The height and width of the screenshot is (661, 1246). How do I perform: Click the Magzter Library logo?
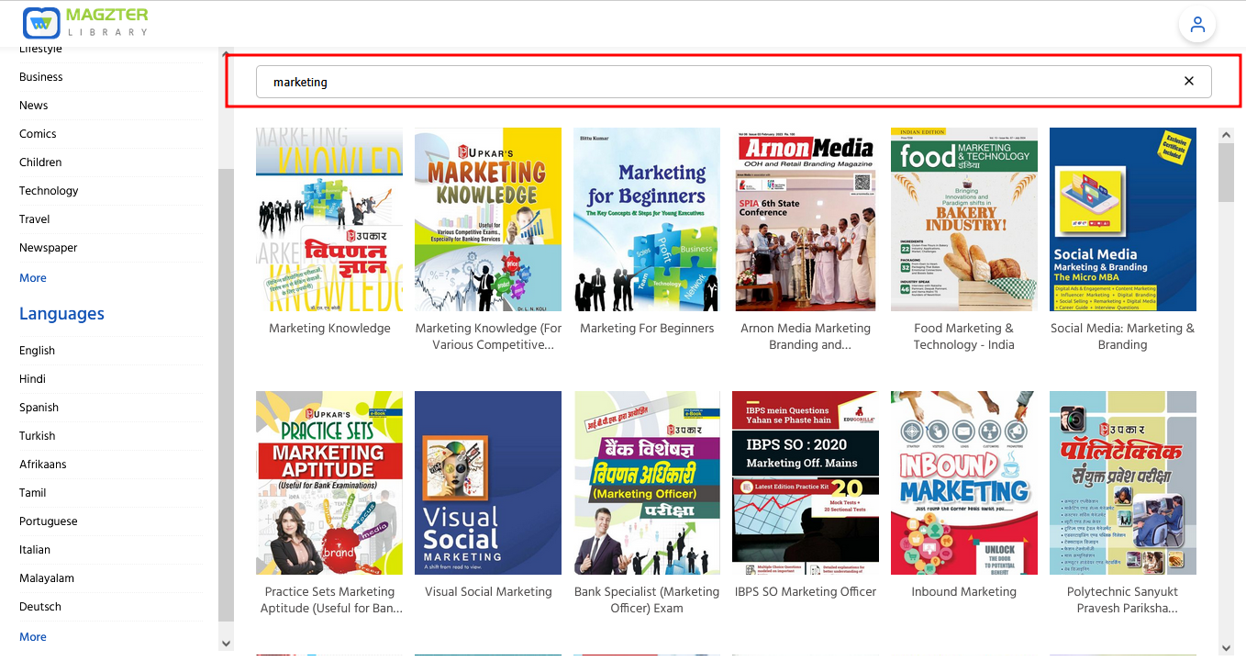point(85,23)
